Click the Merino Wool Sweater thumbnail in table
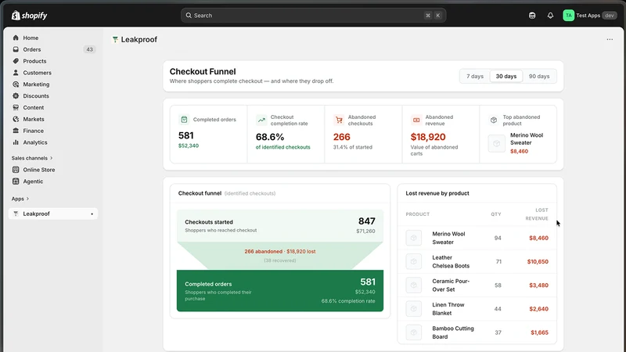The image size is (626, 352). pyautogui.click(x=414, y=238)
